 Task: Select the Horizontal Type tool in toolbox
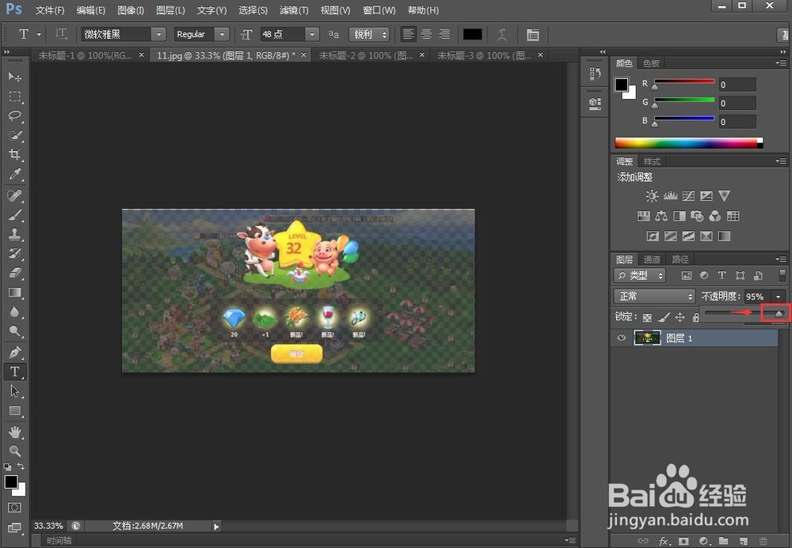(x=14, y=372)
